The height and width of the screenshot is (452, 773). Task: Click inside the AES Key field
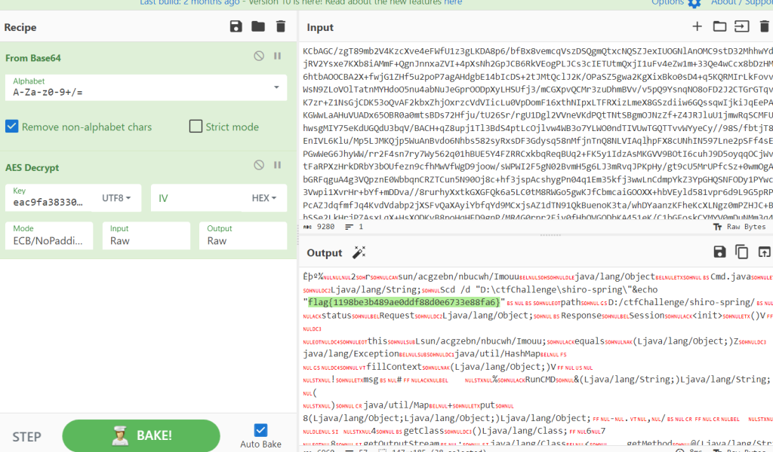[49, 203]
